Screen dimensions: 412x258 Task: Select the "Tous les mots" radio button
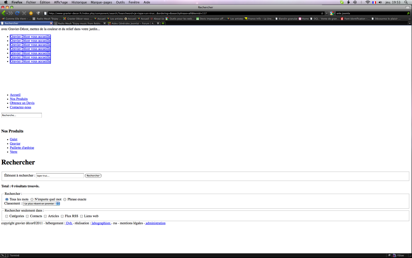tap(7, 199)
